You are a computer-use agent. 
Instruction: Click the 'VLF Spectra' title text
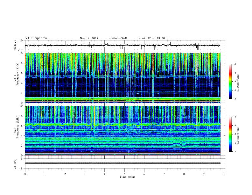tap(36, 38)
